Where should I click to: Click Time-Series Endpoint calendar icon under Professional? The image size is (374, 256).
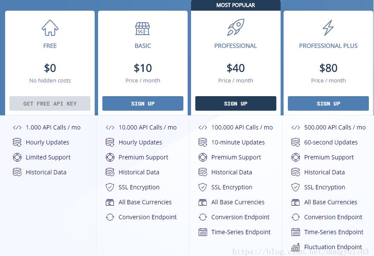tap(203, 232)
